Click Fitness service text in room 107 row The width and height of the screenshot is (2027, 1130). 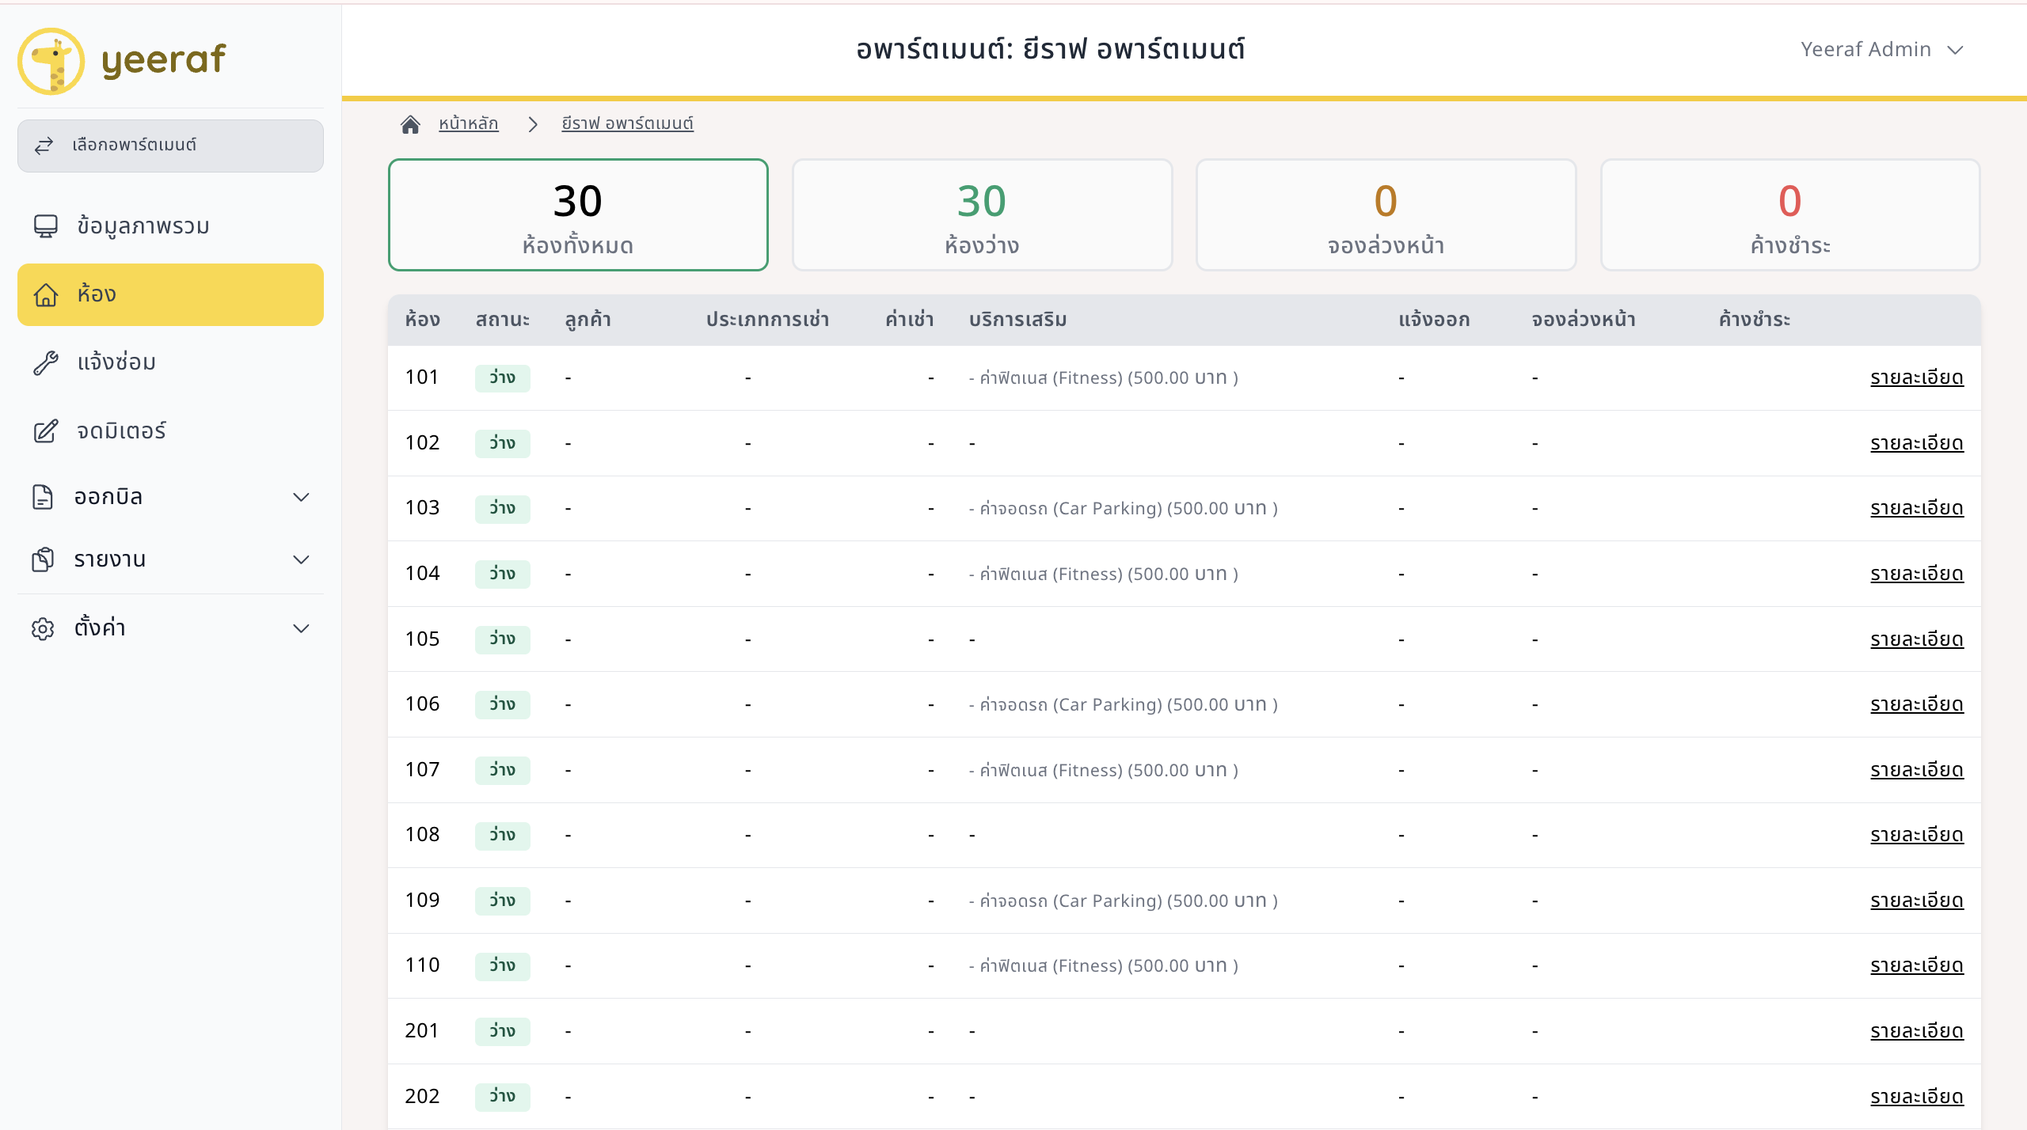point(1104,770)
